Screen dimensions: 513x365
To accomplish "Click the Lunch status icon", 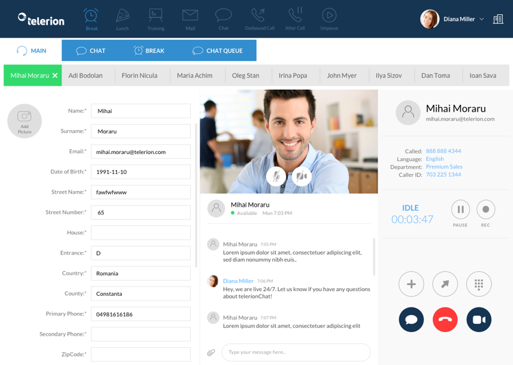I will [x=122, y=18].
